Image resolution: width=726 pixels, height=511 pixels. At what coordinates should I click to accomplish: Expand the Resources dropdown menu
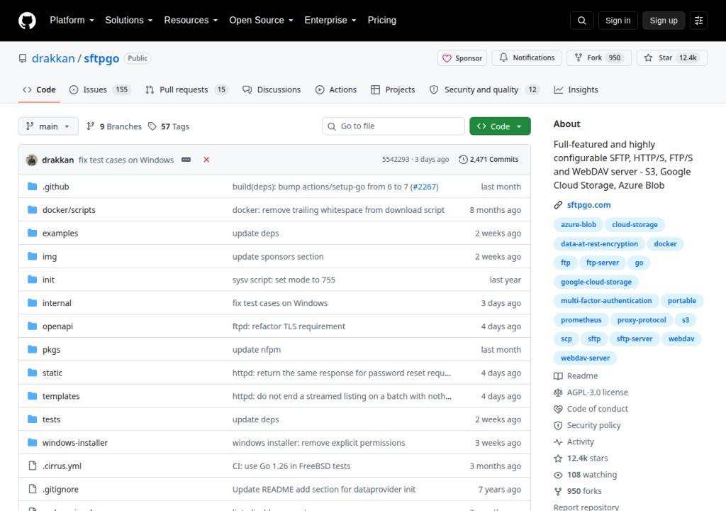[x=191, y=21]
